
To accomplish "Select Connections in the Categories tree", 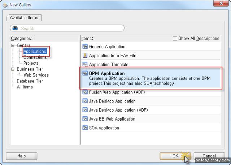I will tap(35, 57).
